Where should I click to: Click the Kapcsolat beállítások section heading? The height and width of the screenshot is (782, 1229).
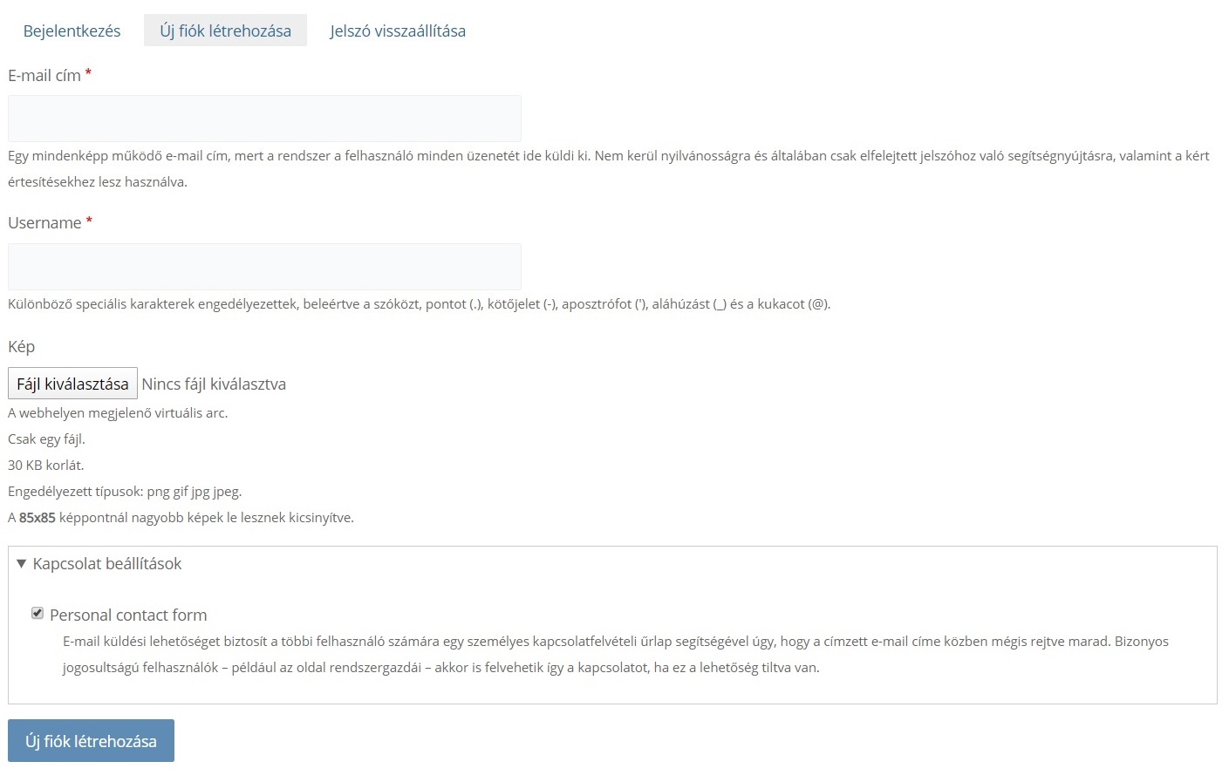click(x=107, y=564)
